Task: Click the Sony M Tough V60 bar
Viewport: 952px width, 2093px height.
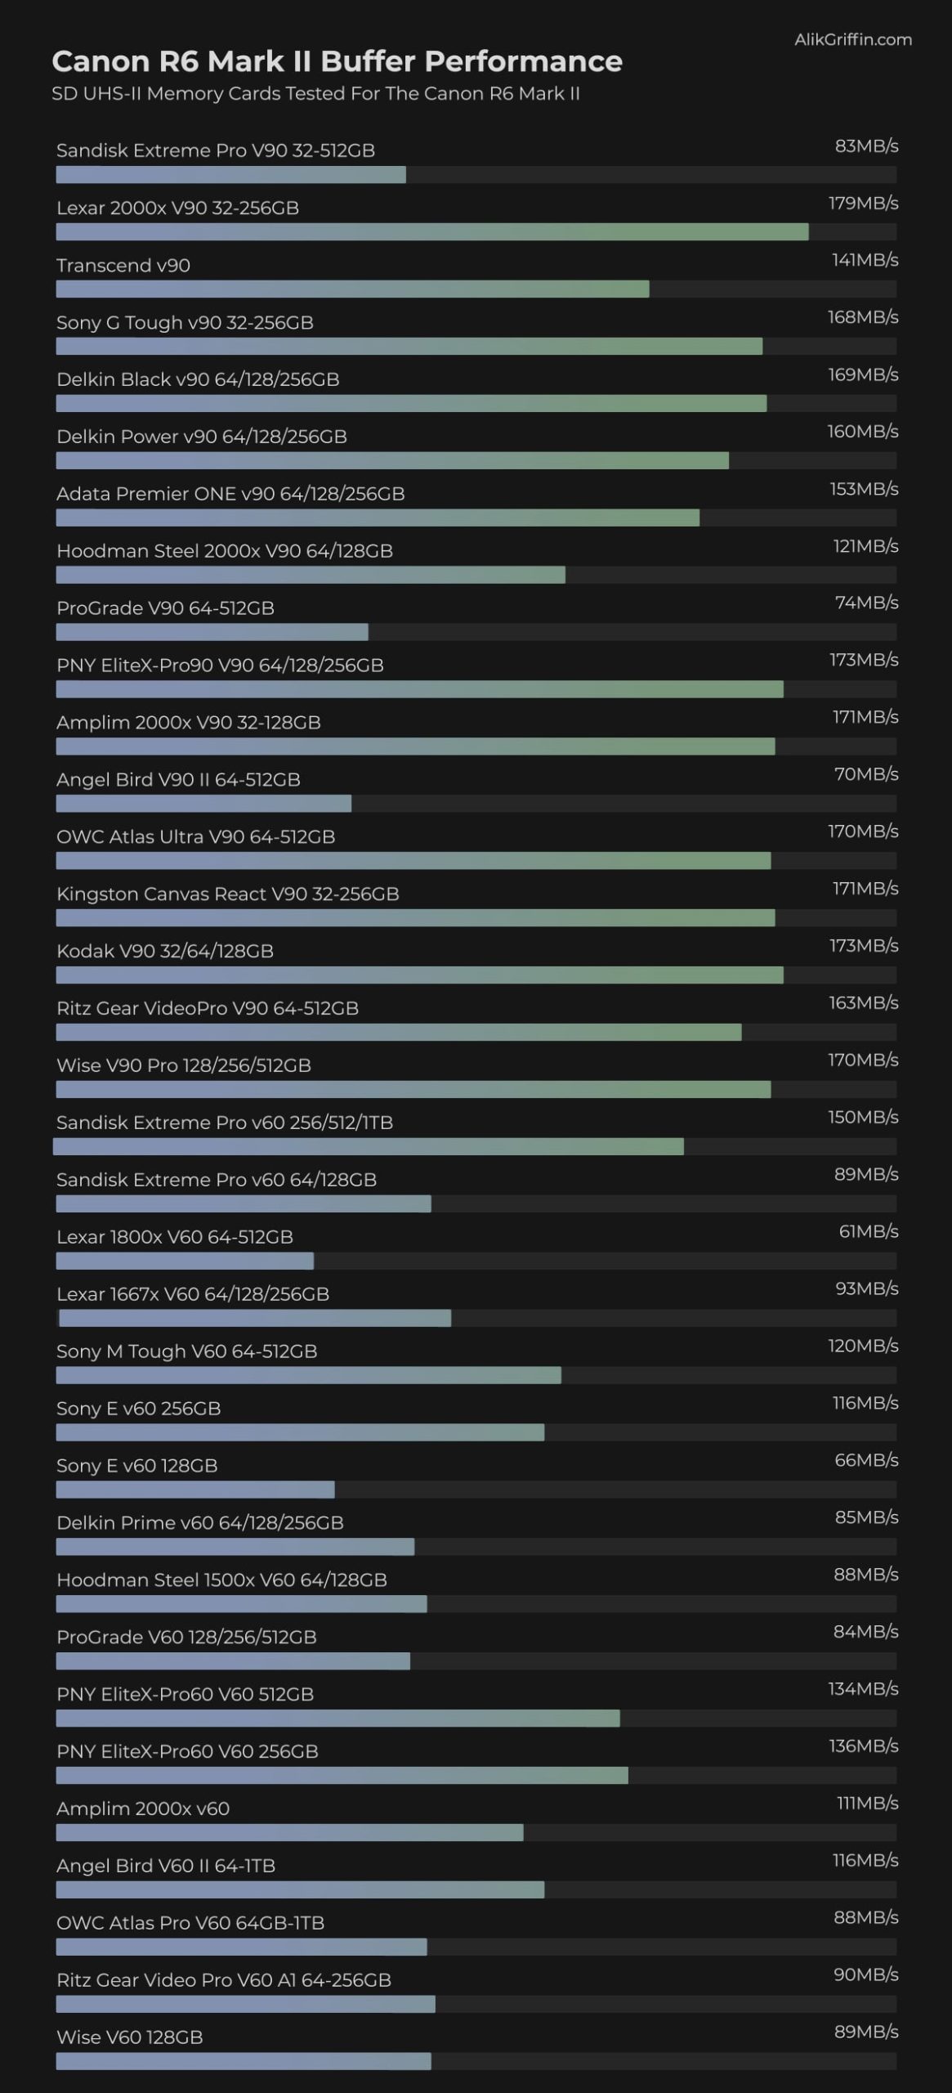Action: (x=308, y=1375)
